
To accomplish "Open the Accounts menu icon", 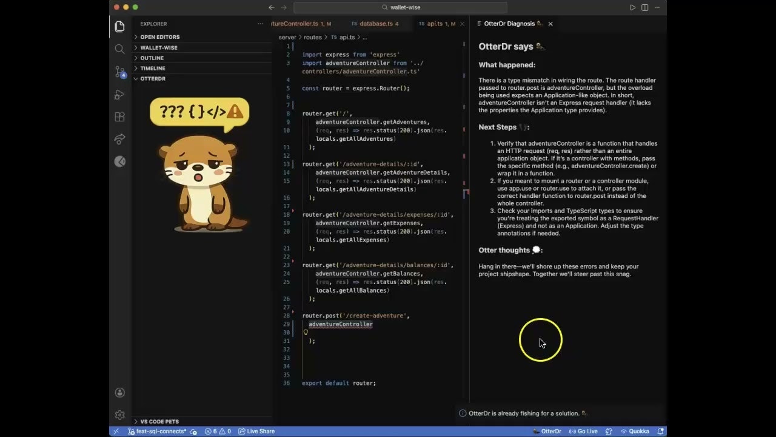I will [120, 393].
